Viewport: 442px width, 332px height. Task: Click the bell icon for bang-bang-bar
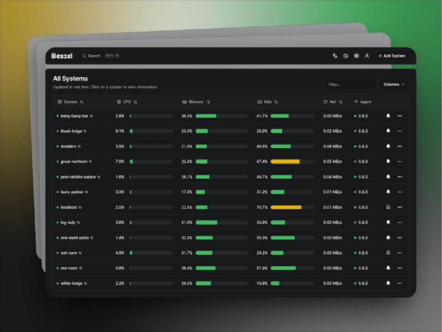coord(388,116)
